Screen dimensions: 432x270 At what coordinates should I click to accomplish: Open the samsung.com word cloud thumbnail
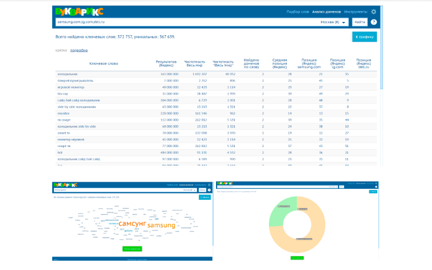point(132,221)
